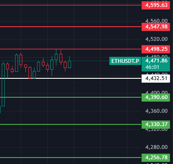Click the 4,498.25 red price tag
This screenshot has width=173, height=164.
[x=156, y=49]
